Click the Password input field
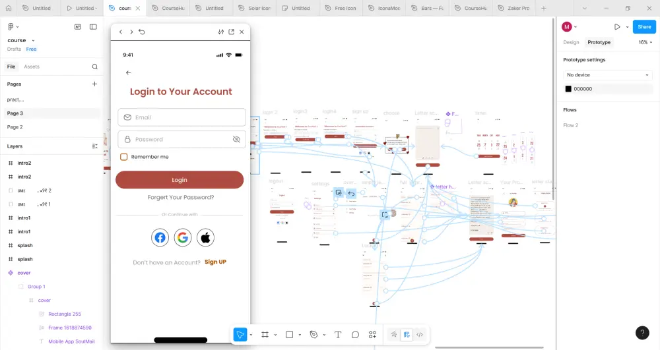This screenshot has height=350, width=660. (182, 139)
